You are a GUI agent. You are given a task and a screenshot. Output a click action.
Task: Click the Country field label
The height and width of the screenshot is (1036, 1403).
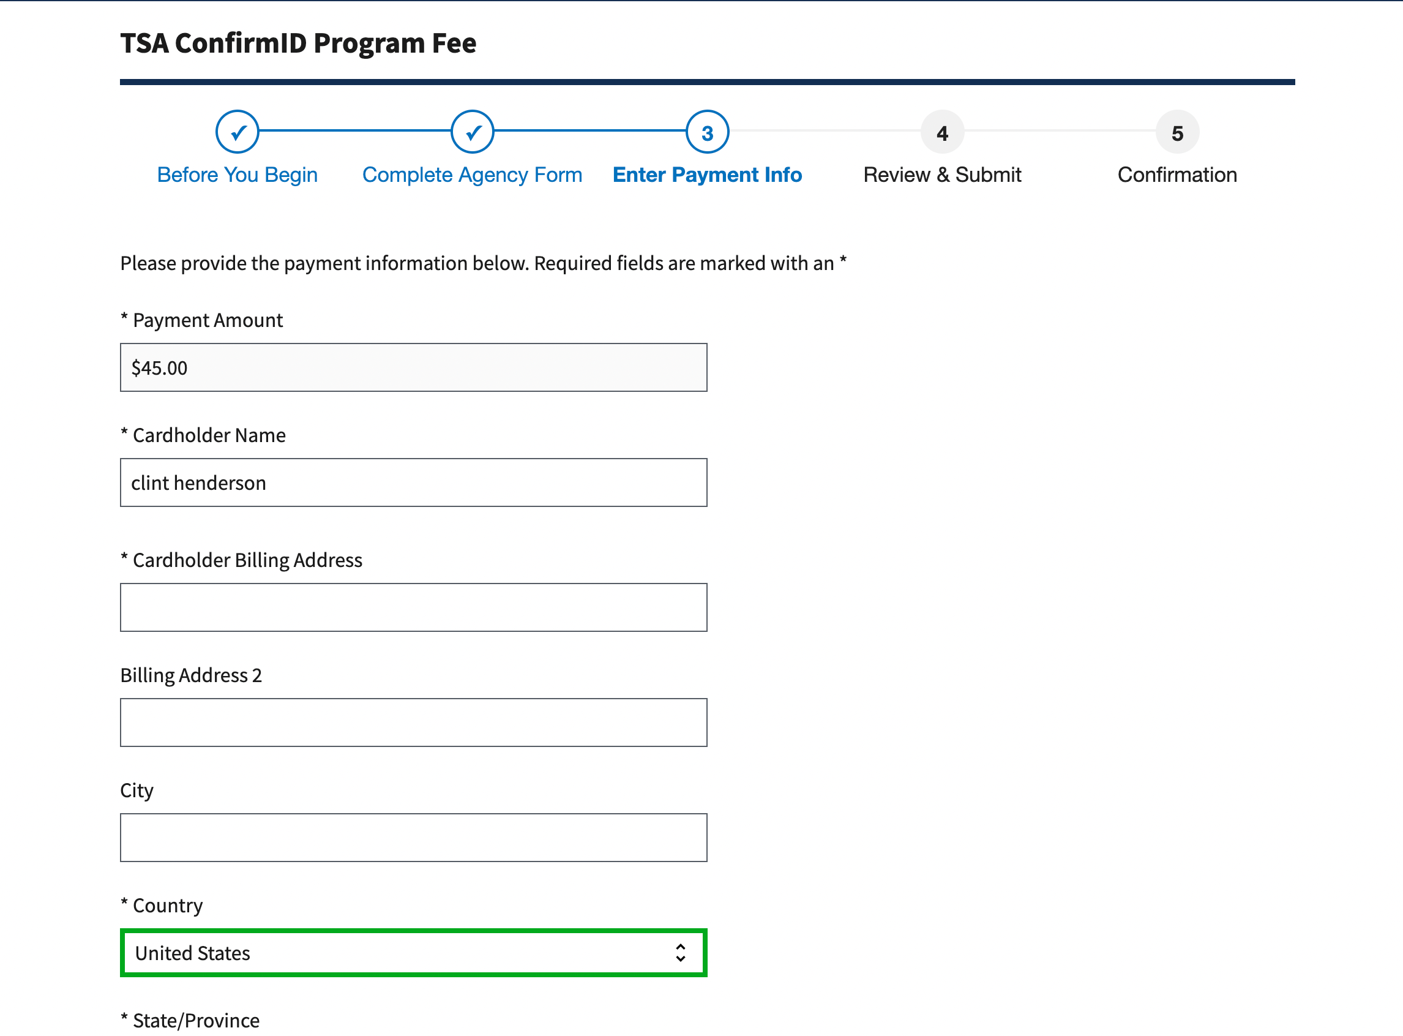point(167,905)
